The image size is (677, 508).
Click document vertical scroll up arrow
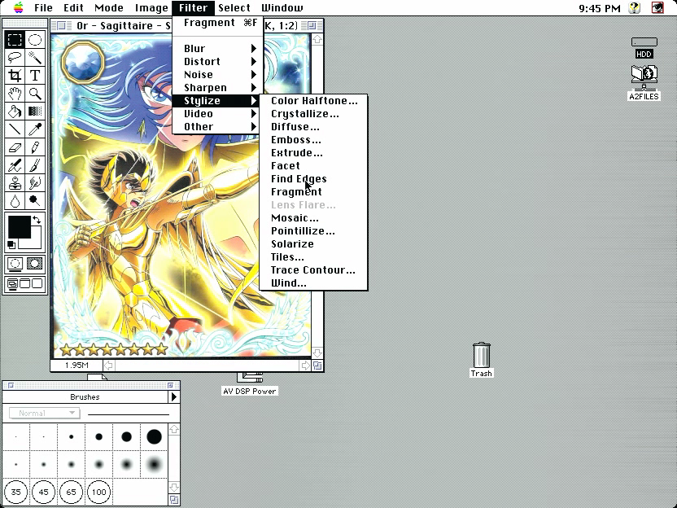pyautogui.click(x=317, y=39)
